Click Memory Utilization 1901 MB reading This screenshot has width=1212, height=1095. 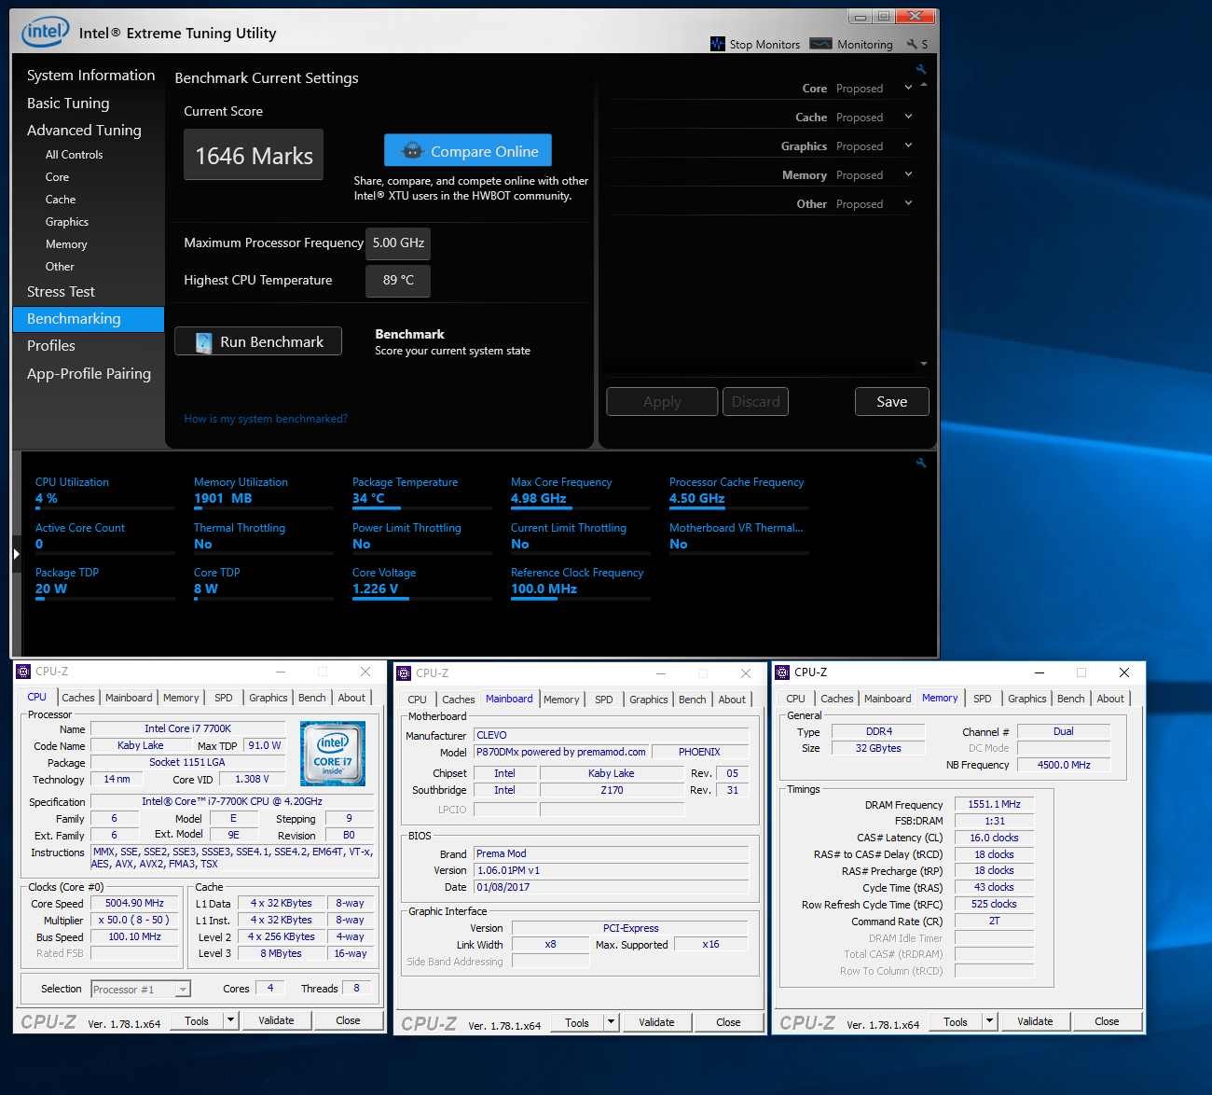point(263,492)
